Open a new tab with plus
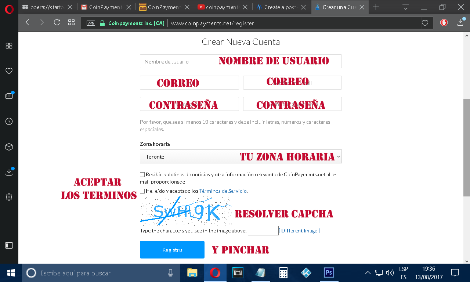 [376, 7]
